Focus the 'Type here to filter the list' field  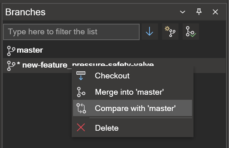point(71,32)
